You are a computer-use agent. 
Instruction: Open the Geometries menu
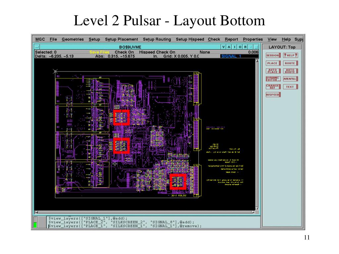[73, 39]
